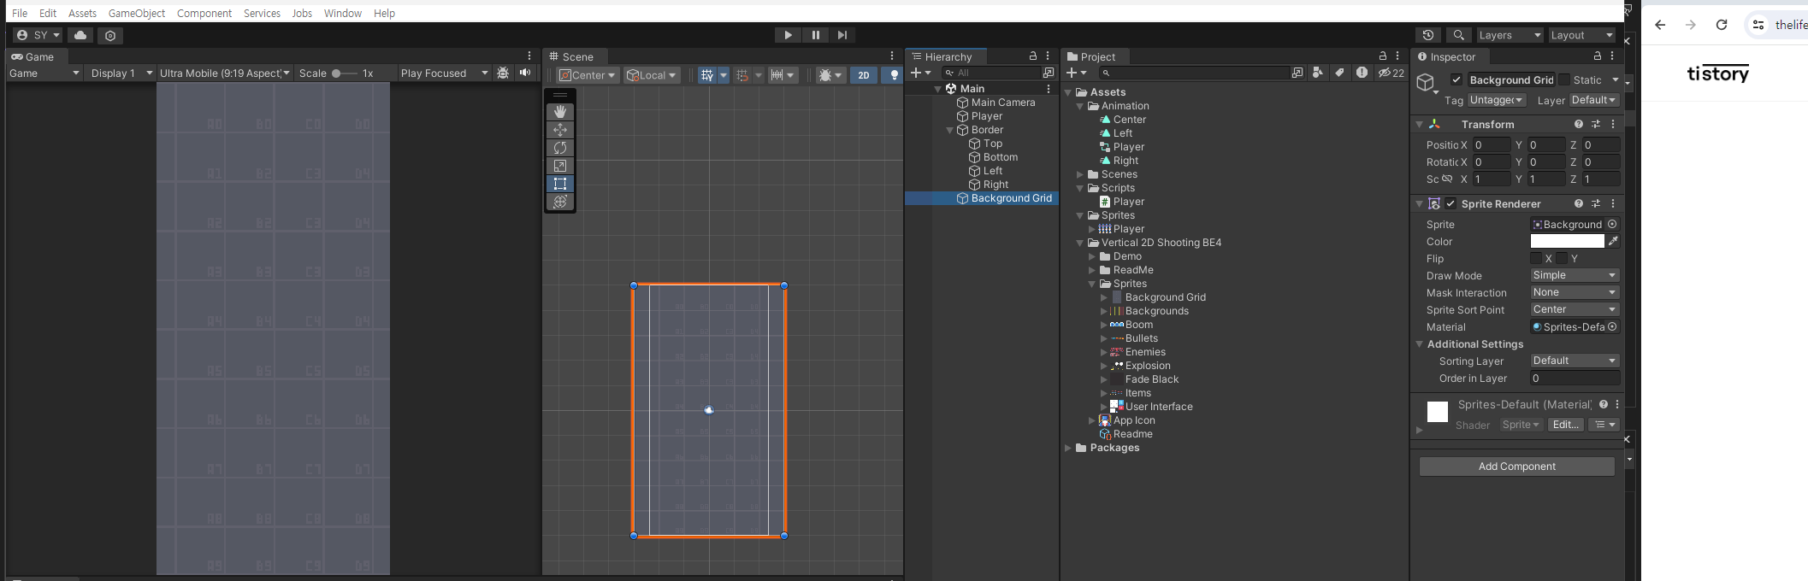Open Transform component help reference
Image resolution: width=1808 pixels, height=581 pixels.
pos(1579,125)
